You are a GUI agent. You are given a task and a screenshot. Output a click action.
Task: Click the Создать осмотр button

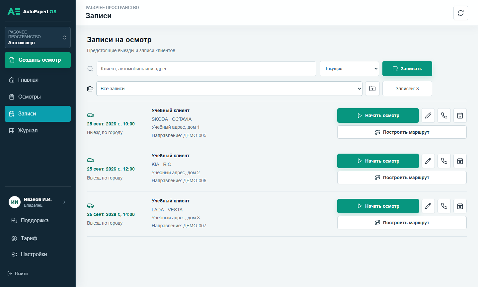(x=38, y=60)
